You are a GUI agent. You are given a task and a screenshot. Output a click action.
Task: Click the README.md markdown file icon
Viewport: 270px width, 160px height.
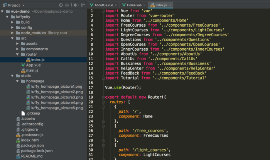(x=18, y=156)
